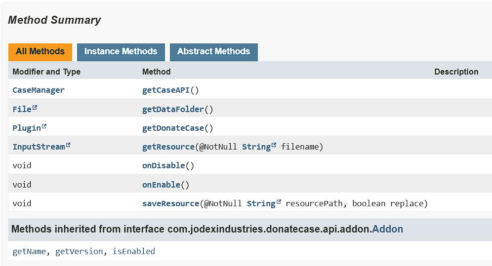Jump to the saveResource method
The image size is (492, 266).
click(x=170, y=204)
